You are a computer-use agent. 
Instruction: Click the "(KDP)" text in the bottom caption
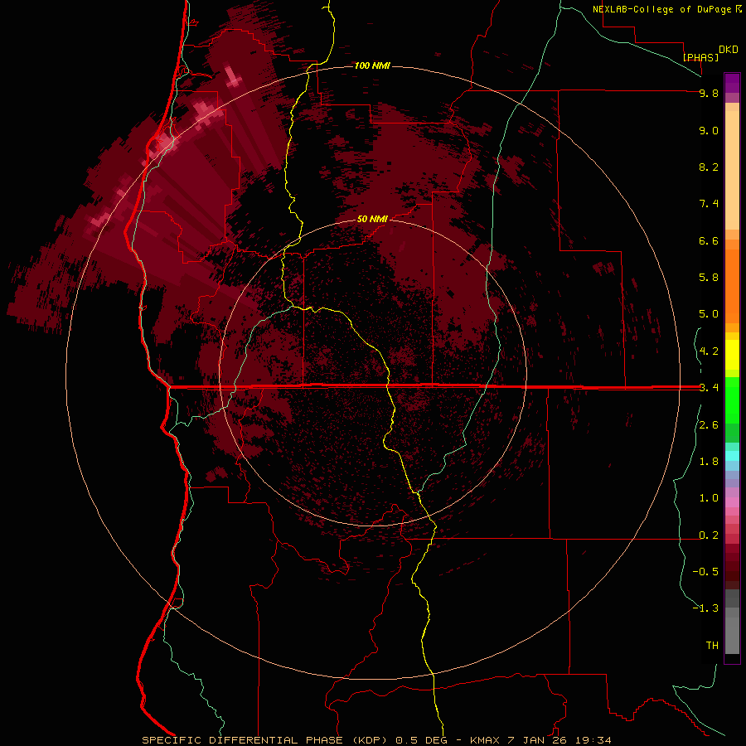click(x=369, y=740)
